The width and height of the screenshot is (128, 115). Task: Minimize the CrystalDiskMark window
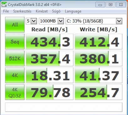100,5
